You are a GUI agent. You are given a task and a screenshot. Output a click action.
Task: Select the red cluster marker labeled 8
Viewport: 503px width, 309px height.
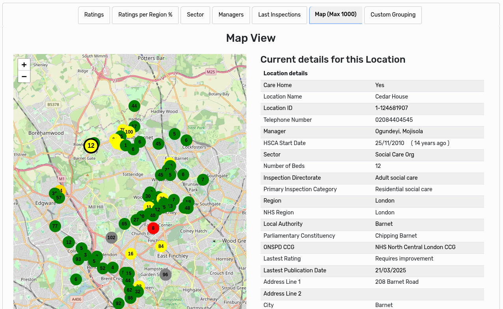(153, 228)
